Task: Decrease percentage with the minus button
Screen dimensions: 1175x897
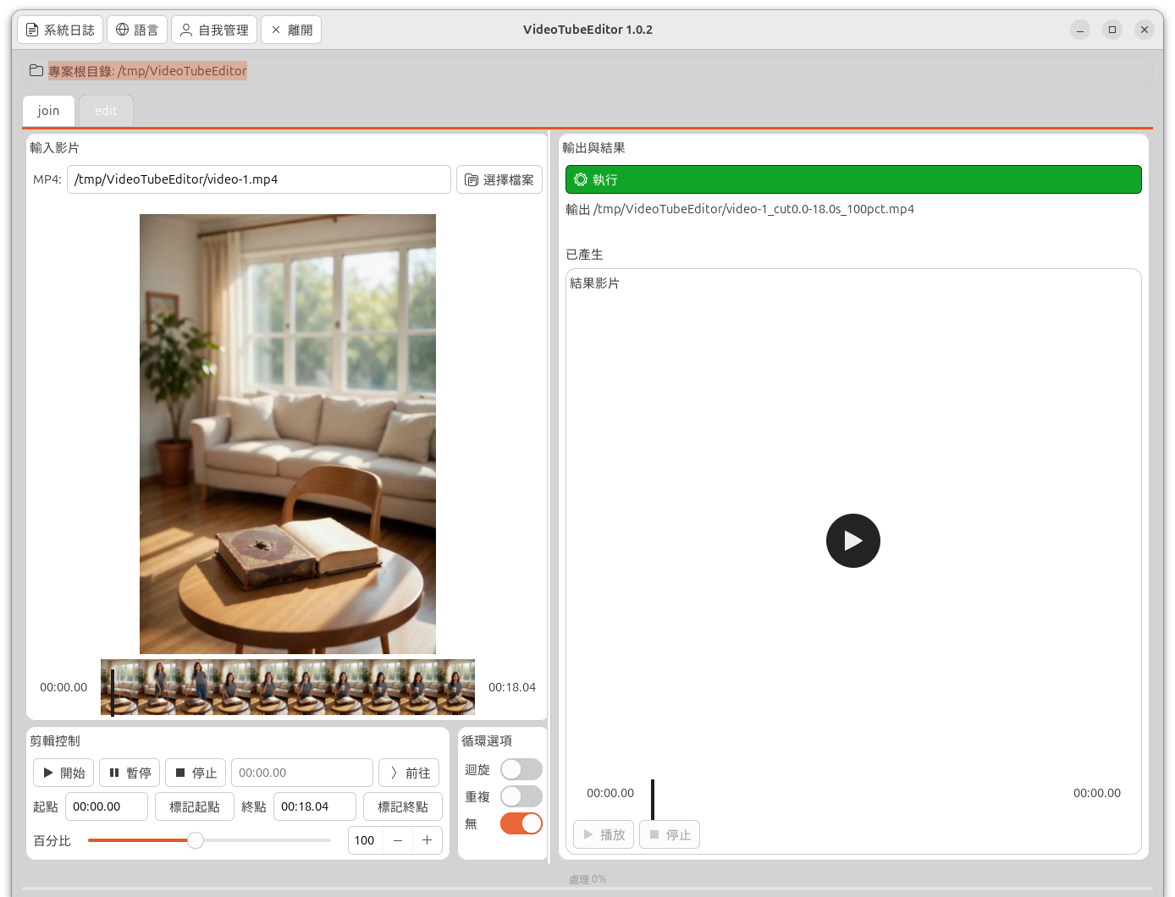Action: pos(398,840)
